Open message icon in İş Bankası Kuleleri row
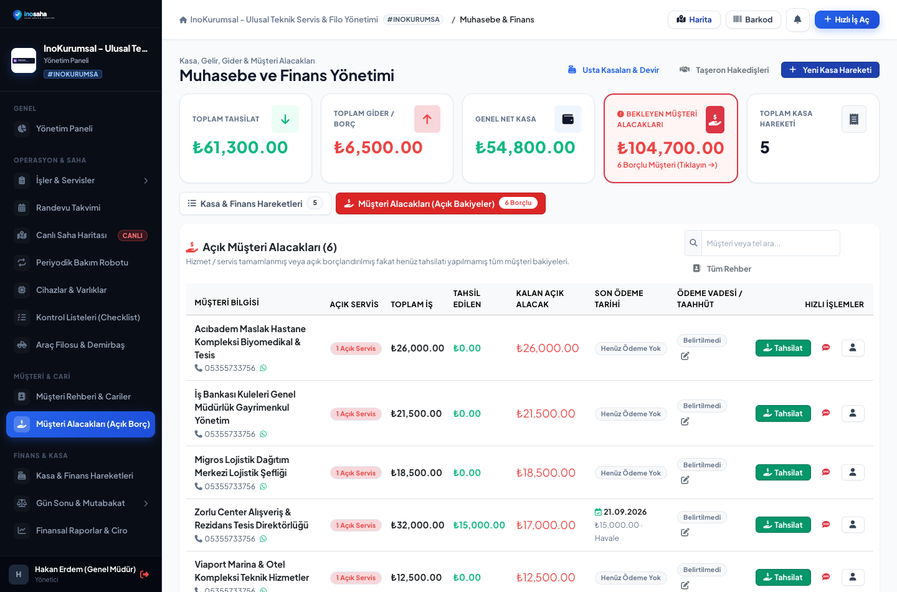Screen dimensions: 897x592 826,413
